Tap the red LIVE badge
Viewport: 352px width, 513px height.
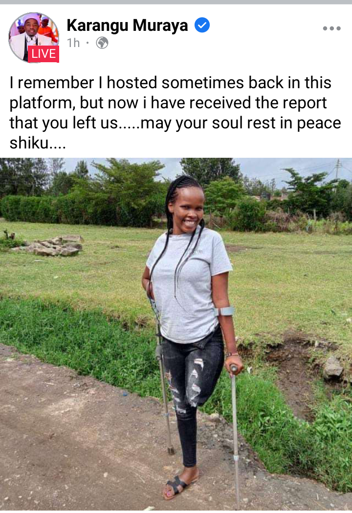[x=44, y=54]
